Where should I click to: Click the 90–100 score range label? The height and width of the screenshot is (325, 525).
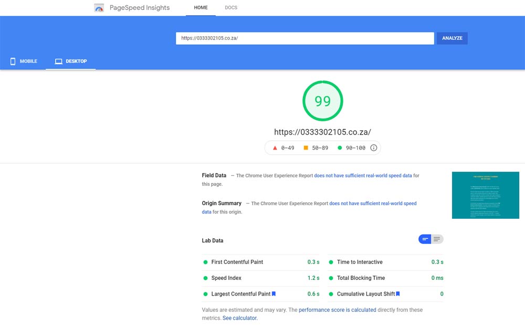[x=355, y=148]
